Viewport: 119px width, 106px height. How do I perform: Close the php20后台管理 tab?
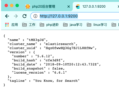click(69, 7)
